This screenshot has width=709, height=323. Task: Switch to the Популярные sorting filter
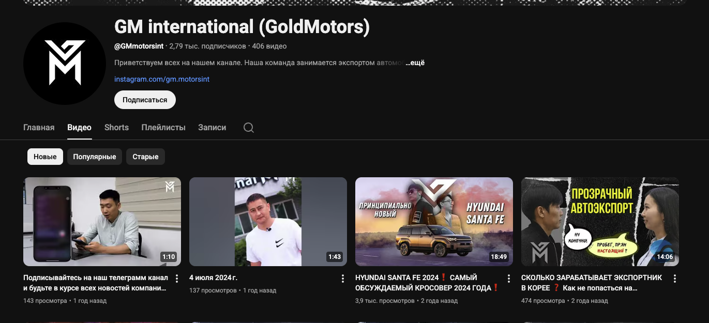point(95,156)
